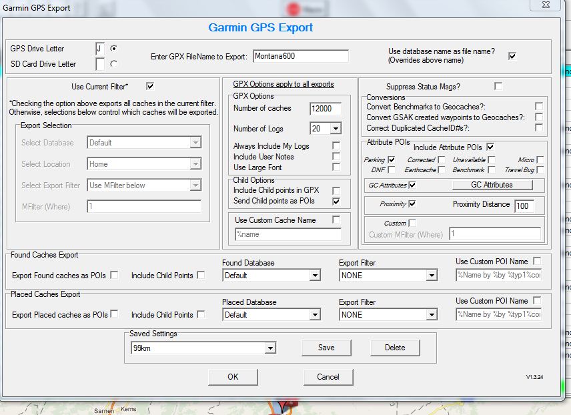Check the Earthcache attribute checkbox
The width and height of the screenshot is (571, 415).
pyautogui.click(x=442, y=169)
